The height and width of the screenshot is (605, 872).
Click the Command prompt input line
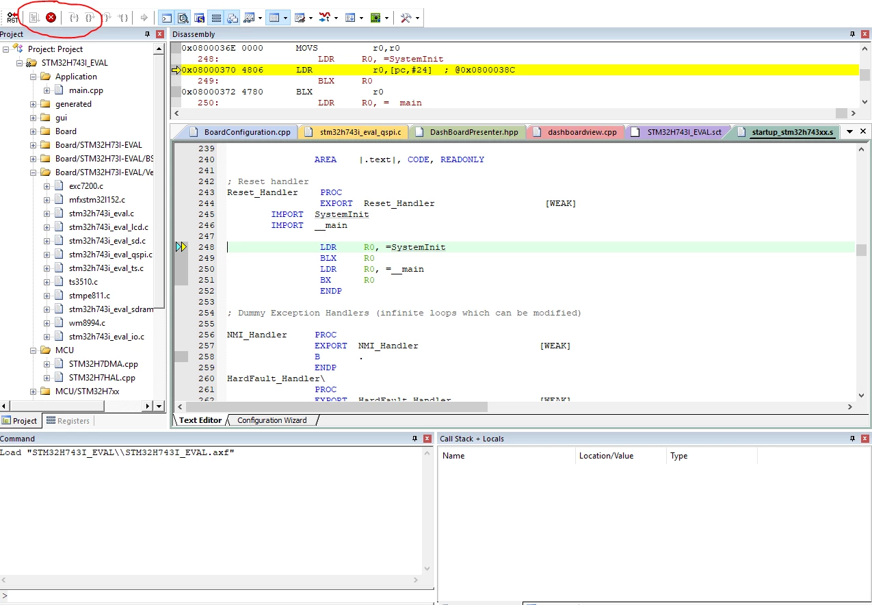tap(216, 597)
